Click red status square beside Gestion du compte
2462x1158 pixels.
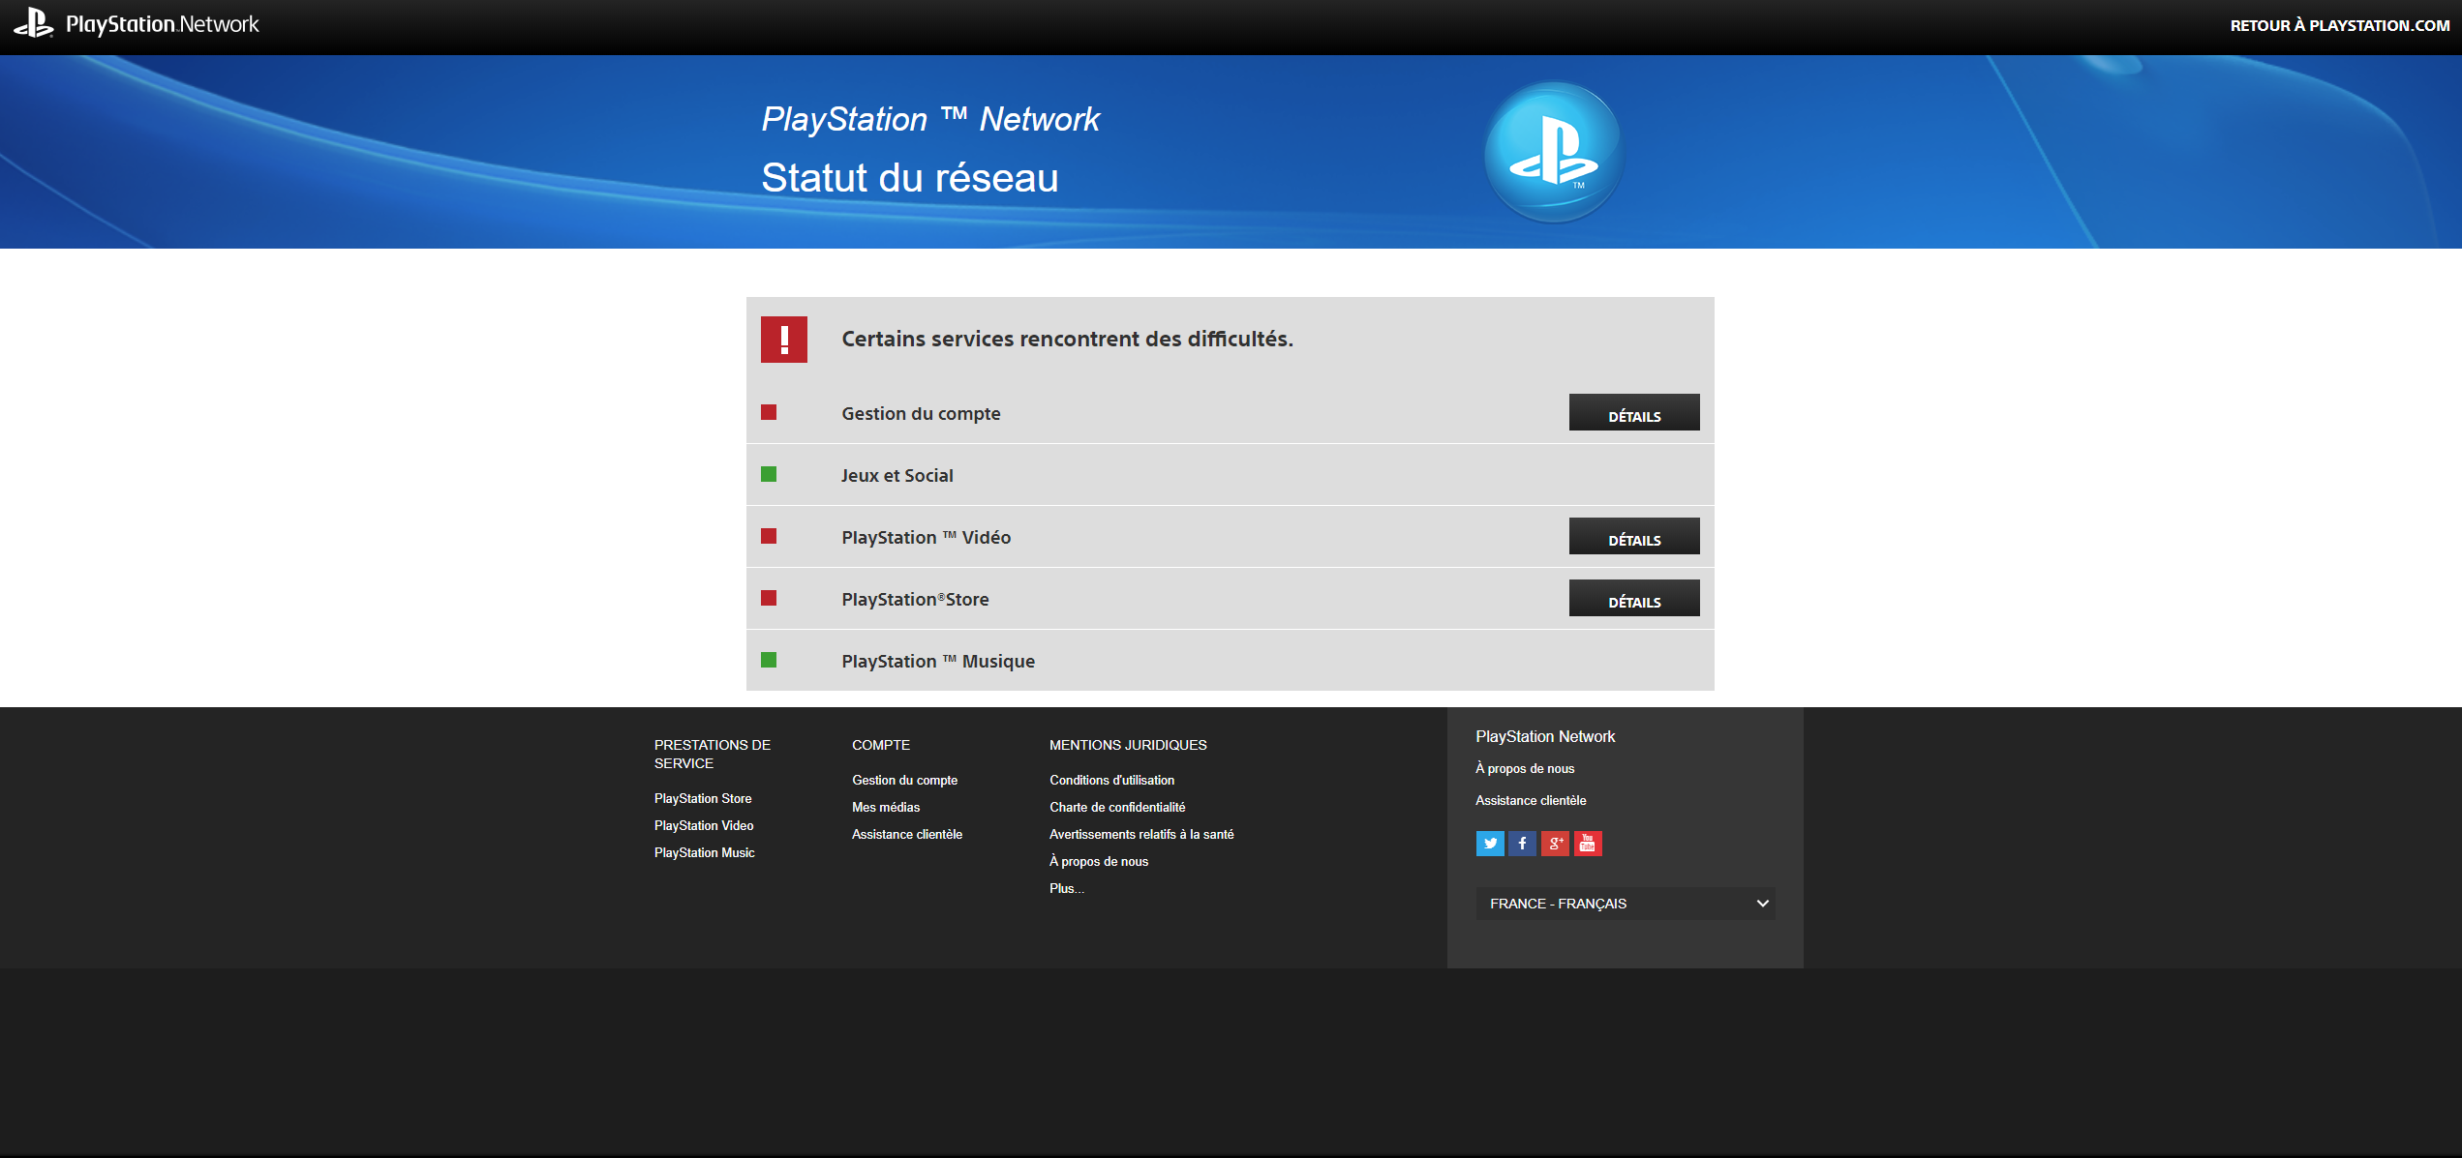[769, 413]
